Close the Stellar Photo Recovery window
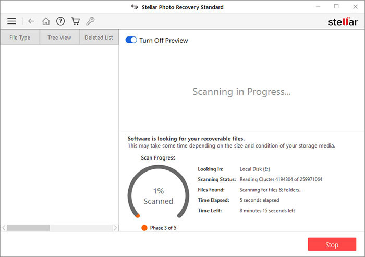 point(355,7)
